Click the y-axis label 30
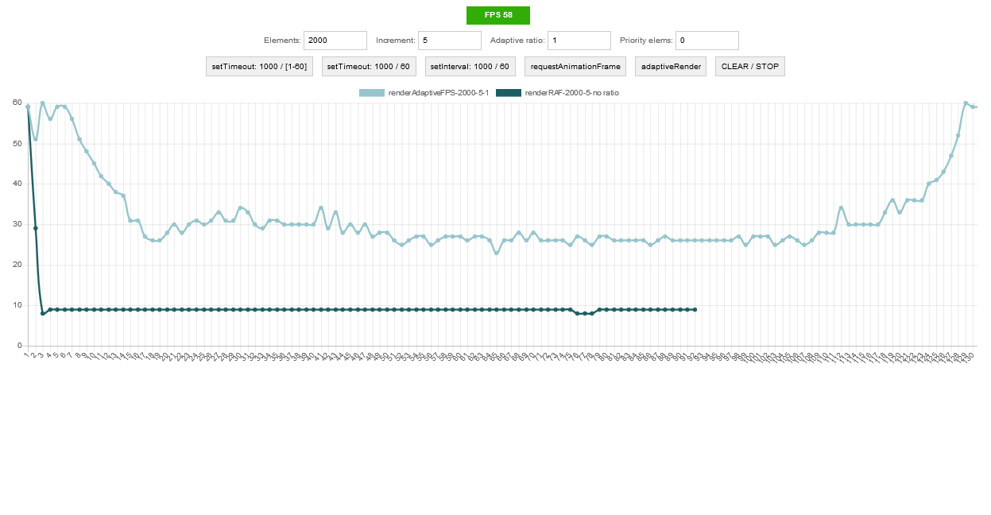991x515 pixels. click(x=17, y=224)
